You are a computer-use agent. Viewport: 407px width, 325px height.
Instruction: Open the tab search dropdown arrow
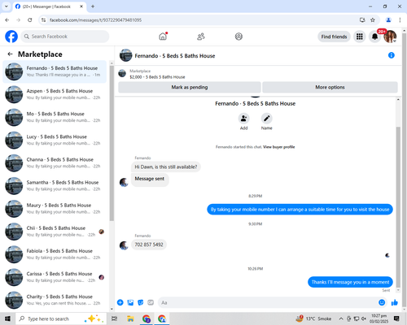tap(7, 6)
